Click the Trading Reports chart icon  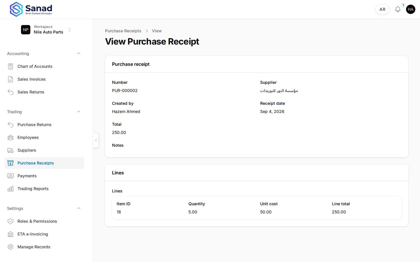pyautogui.click(x=10, y=189)
